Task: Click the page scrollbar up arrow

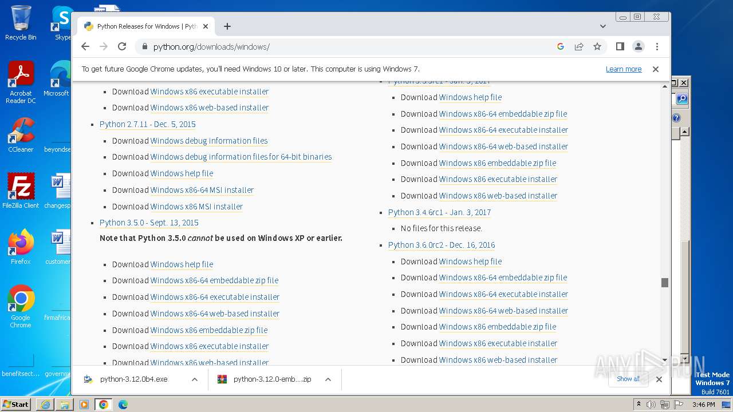Action: pos(665,86)
